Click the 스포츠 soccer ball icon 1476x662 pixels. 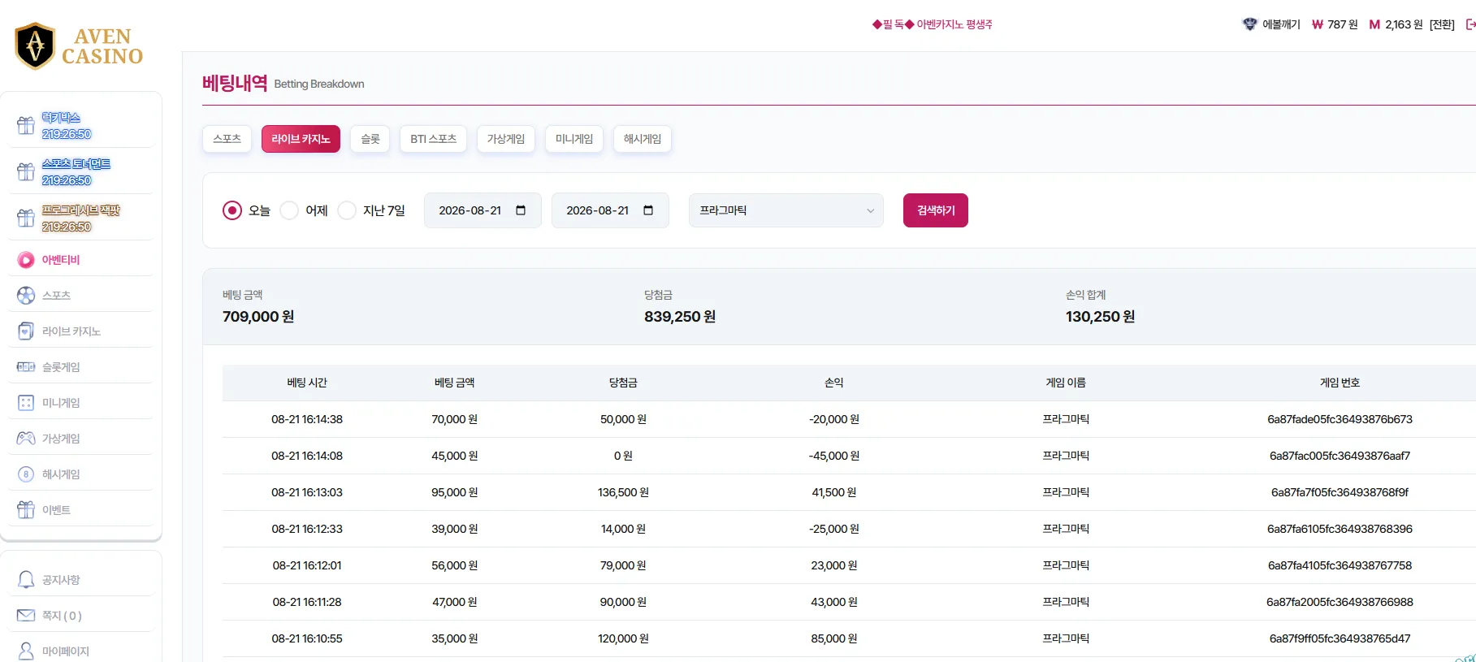pyautogui.click(x=26, y=295)
